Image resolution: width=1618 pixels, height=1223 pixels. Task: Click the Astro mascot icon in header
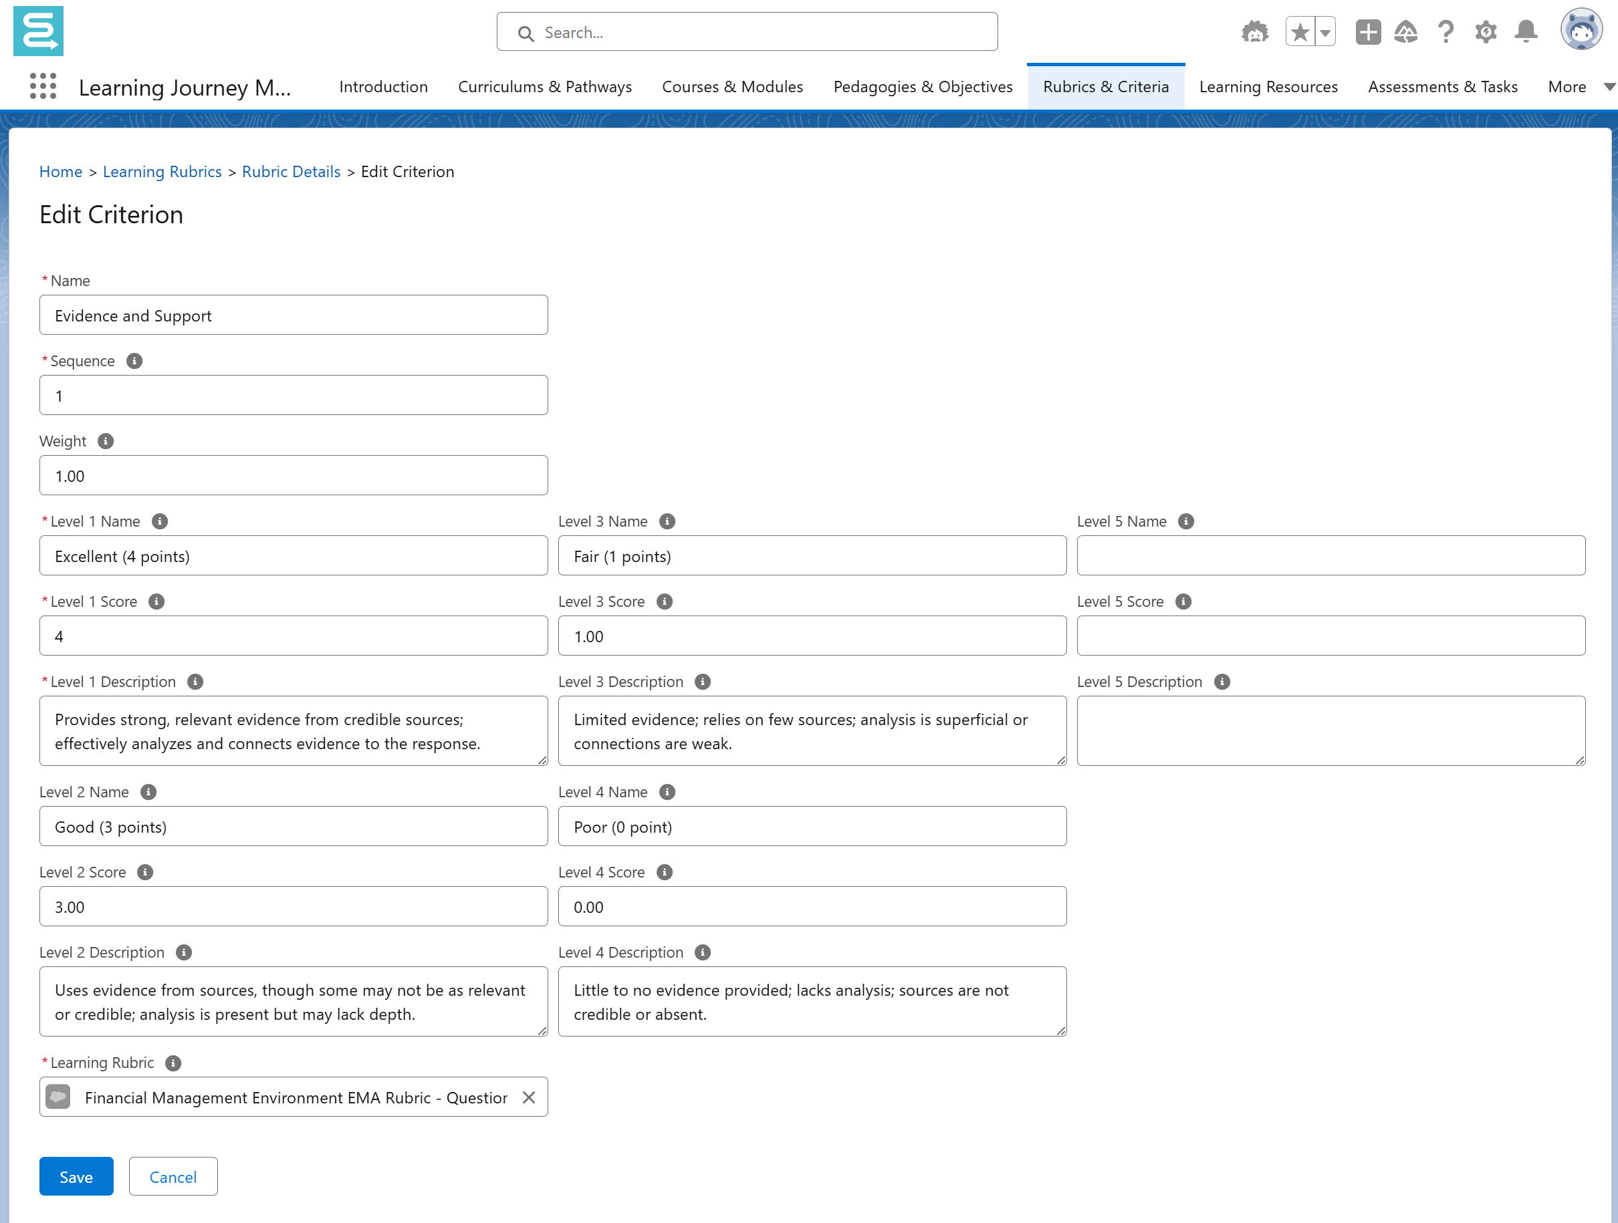pos(1254,32)
